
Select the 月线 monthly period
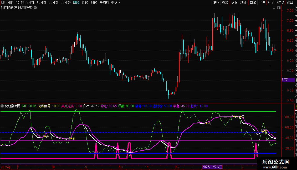coord(94,2)
